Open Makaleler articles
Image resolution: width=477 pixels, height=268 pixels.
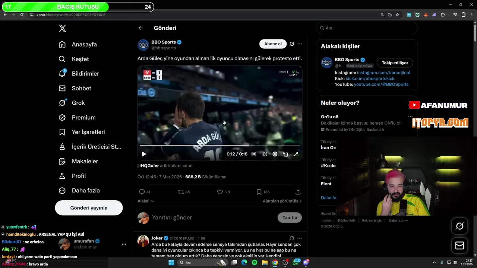pos(78,161)
